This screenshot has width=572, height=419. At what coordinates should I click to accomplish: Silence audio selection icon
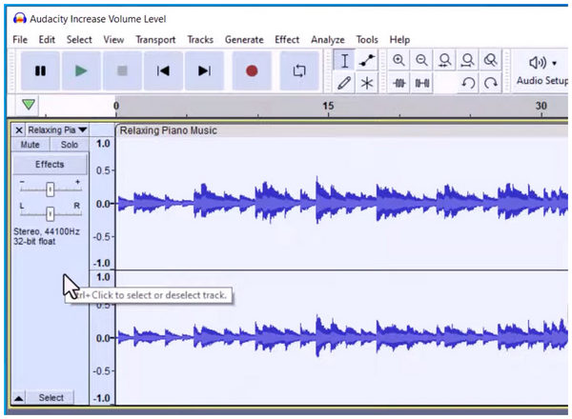coord(421,84)
